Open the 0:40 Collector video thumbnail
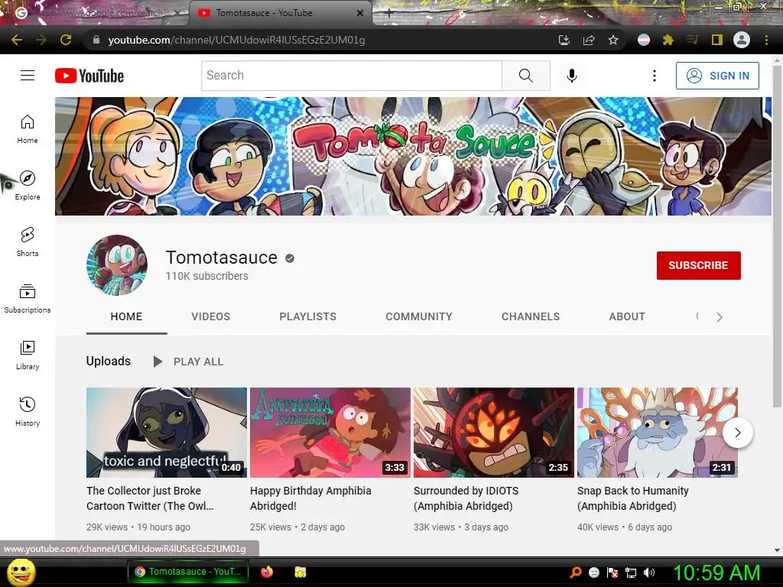The image size is (783, 587). click(x=166, y=433)
